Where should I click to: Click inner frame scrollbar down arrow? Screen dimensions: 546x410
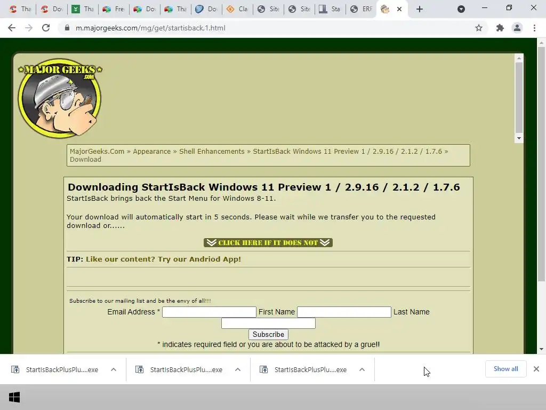519,138
